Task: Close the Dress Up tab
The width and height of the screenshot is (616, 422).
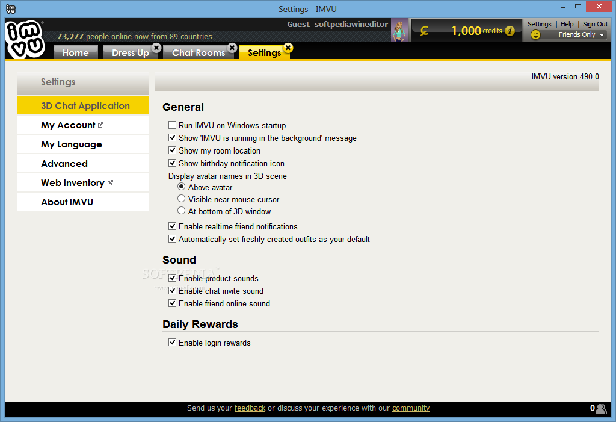Action: [156, 48]
